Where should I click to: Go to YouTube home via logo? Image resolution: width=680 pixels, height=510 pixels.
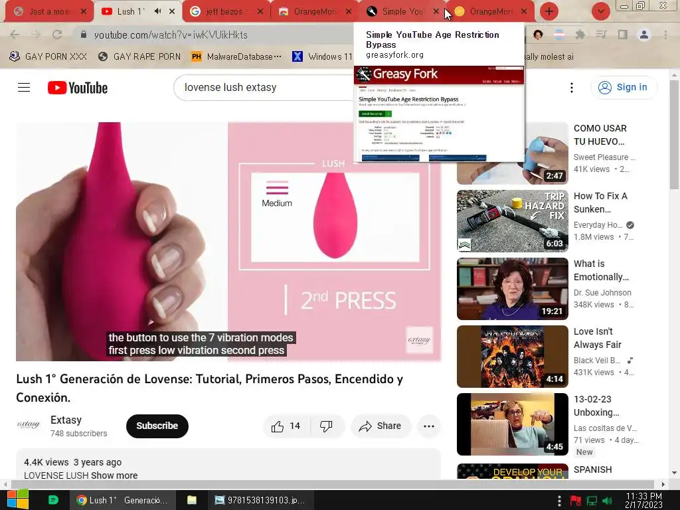pos(78,88)
